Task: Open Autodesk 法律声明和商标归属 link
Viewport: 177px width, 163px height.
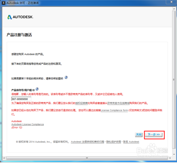Action: (x=88, y=142)
